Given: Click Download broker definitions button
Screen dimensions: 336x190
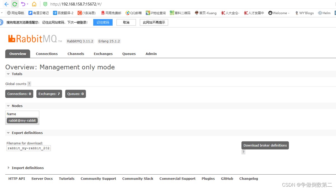Looking at the screenshot, I should [265, 146].
